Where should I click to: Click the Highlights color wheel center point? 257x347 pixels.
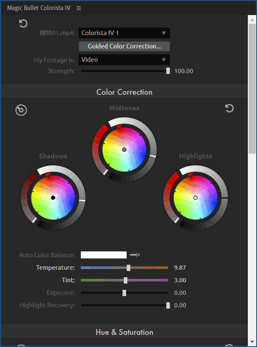point(195,198)
